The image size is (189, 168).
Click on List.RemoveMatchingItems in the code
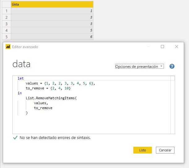click(x=51, y=98)
